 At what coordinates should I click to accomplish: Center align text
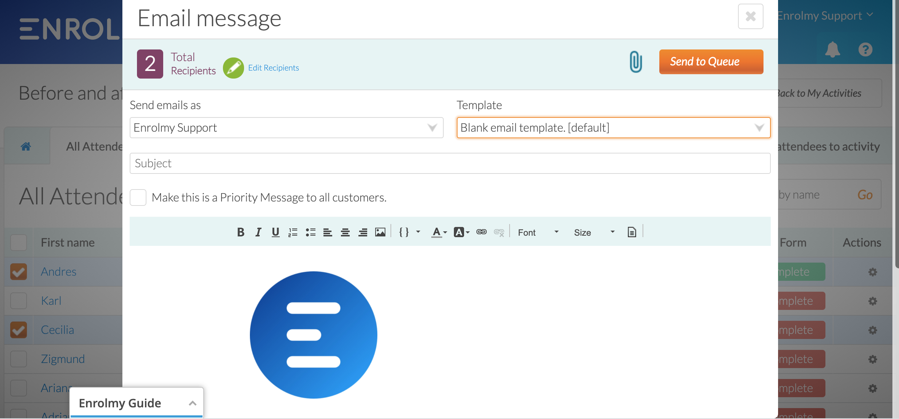pyautogui.click(x=345, y=232)
